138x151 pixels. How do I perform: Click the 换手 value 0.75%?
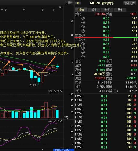[x=101, y=87]
